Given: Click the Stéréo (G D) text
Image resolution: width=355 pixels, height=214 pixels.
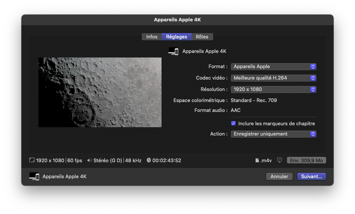Looking at the screenshot, I should point(108,160).
